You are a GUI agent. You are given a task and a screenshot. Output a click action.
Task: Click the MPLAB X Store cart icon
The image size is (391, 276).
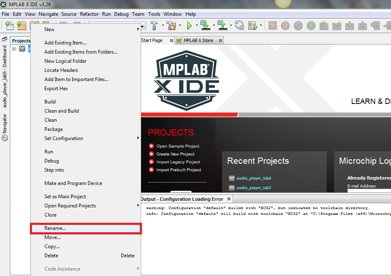(x=179, y=40)
